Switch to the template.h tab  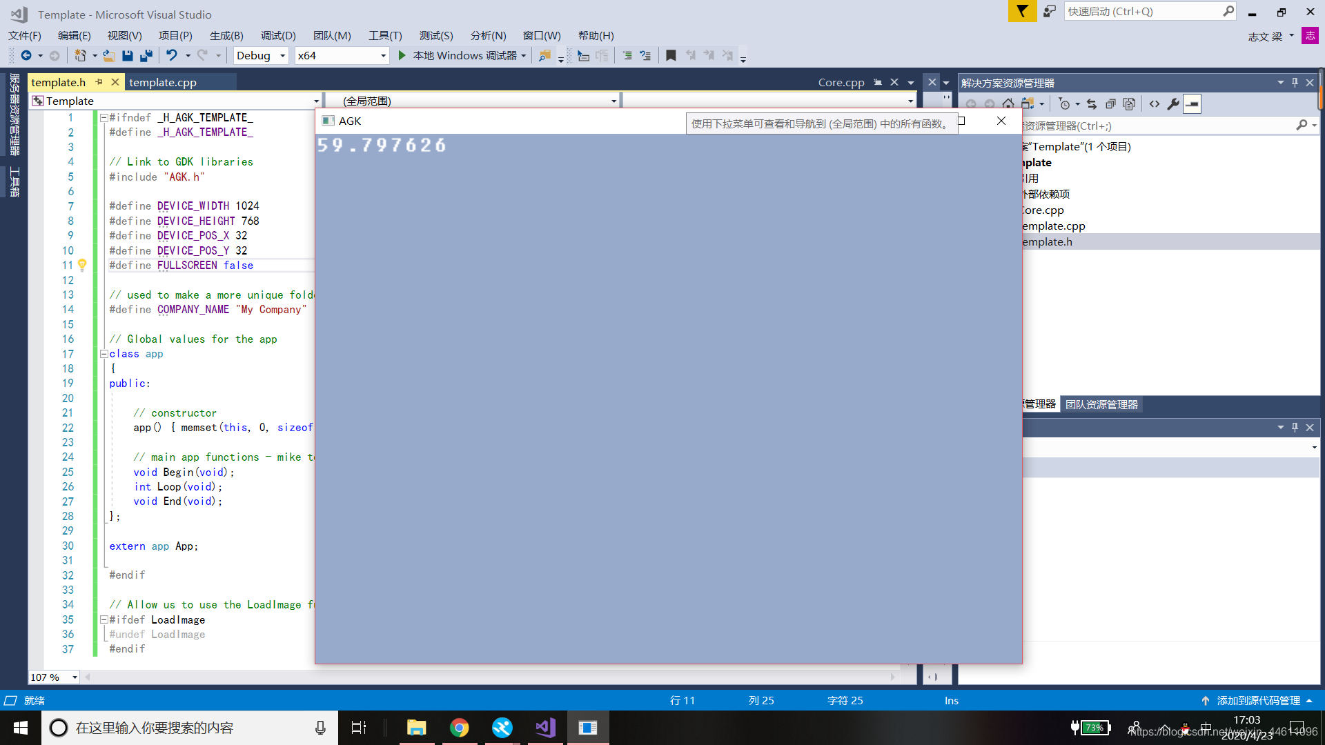[57, 82]
